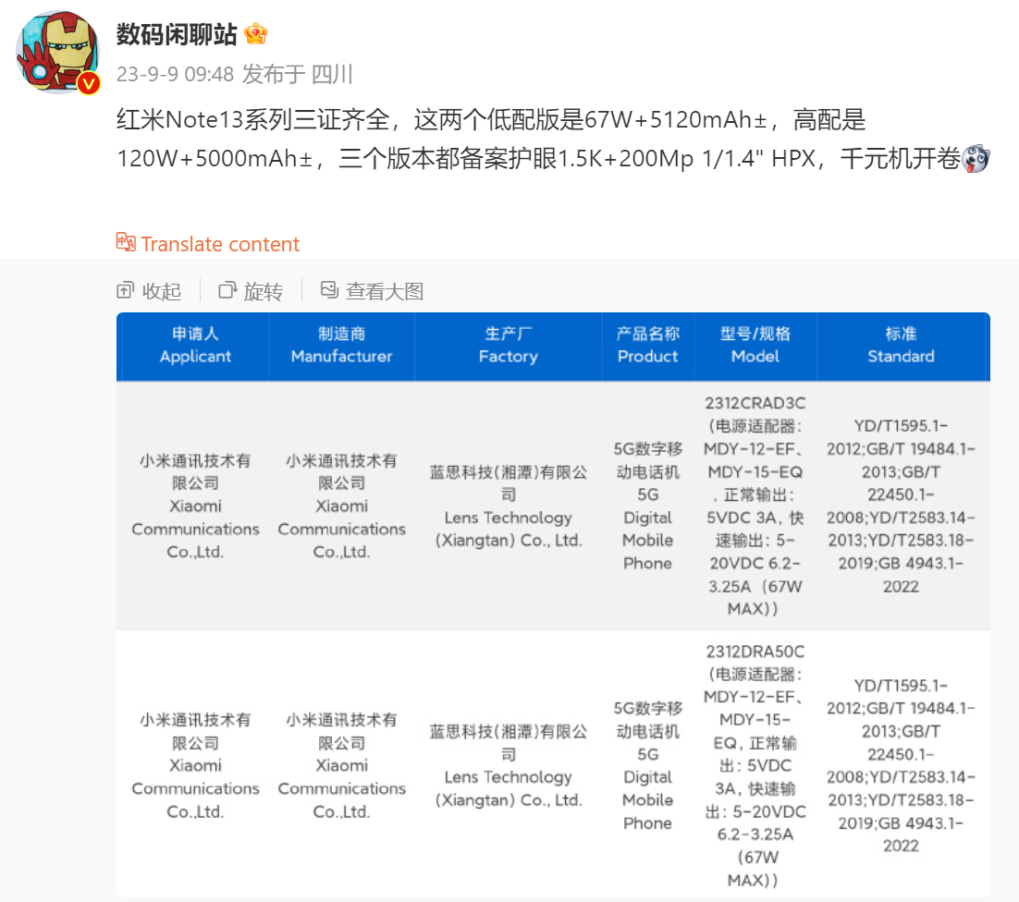The height and width of the screenshot is (902, 1019).
Task: Click the view-large-image icon beside 查看大图
Action: 329,289
